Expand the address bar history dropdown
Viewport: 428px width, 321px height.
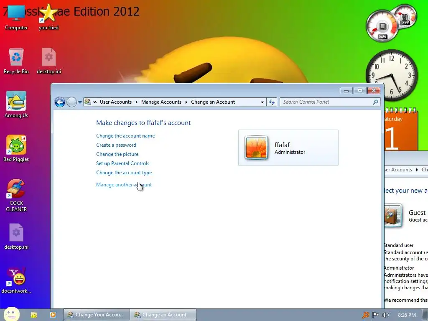262,102
